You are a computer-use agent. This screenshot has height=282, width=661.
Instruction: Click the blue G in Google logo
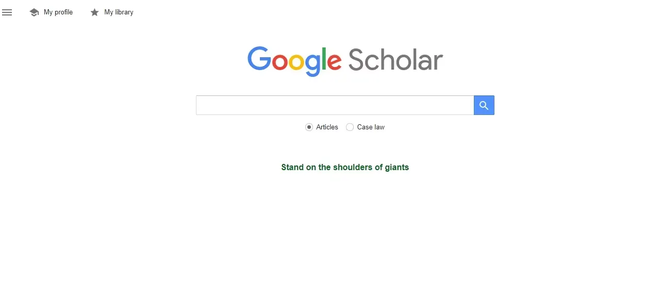[x=259, y=59]
